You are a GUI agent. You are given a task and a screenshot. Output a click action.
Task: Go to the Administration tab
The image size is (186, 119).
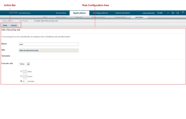[122, 13]
